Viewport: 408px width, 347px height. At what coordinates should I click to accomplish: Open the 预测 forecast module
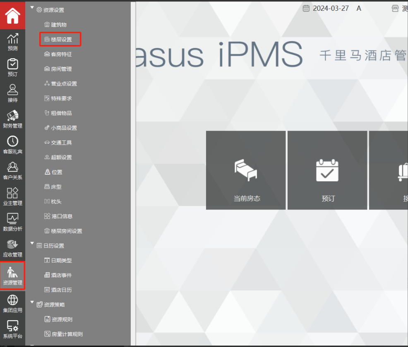[x=12, y=42]
